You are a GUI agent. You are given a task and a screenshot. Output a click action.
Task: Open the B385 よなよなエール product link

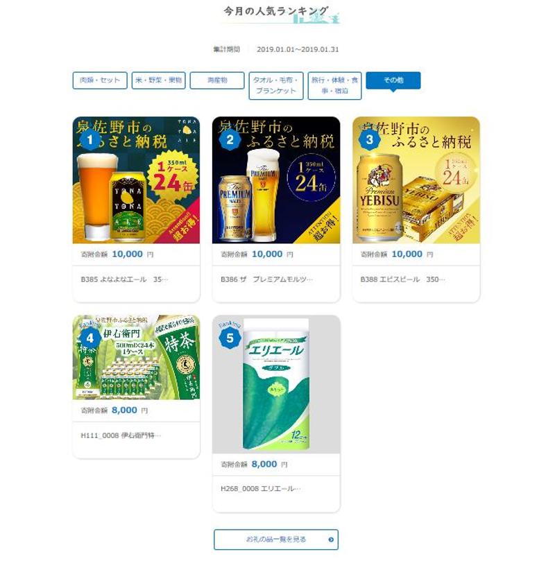pos(124,279)
